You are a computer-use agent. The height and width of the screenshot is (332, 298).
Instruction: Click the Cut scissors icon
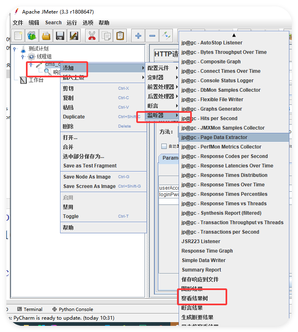point(92,35)
